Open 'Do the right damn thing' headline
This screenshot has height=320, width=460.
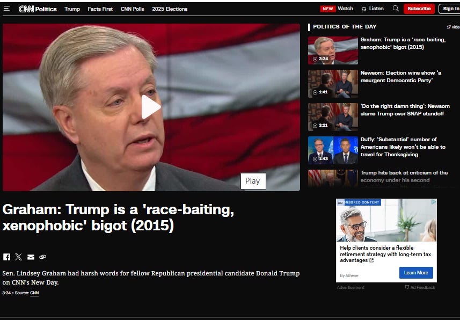(x=405, y=110)
